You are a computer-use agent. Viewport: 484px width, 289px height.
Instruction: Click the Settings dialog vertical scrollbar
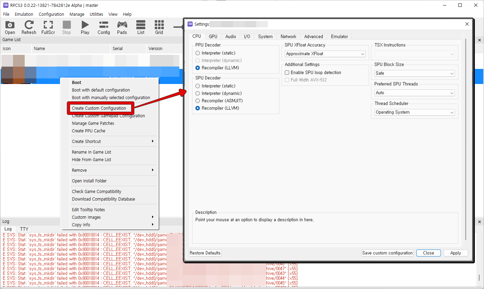coord(466,139)
